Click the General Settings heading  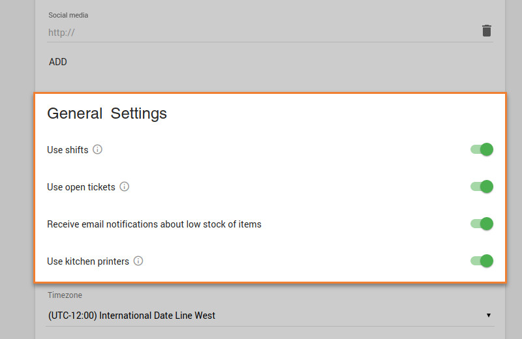click(x=107, y=113)
